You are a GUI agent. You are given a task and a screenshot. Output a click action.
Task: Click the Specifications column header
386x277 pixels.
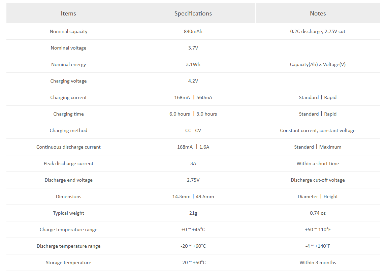coord(193,13)
